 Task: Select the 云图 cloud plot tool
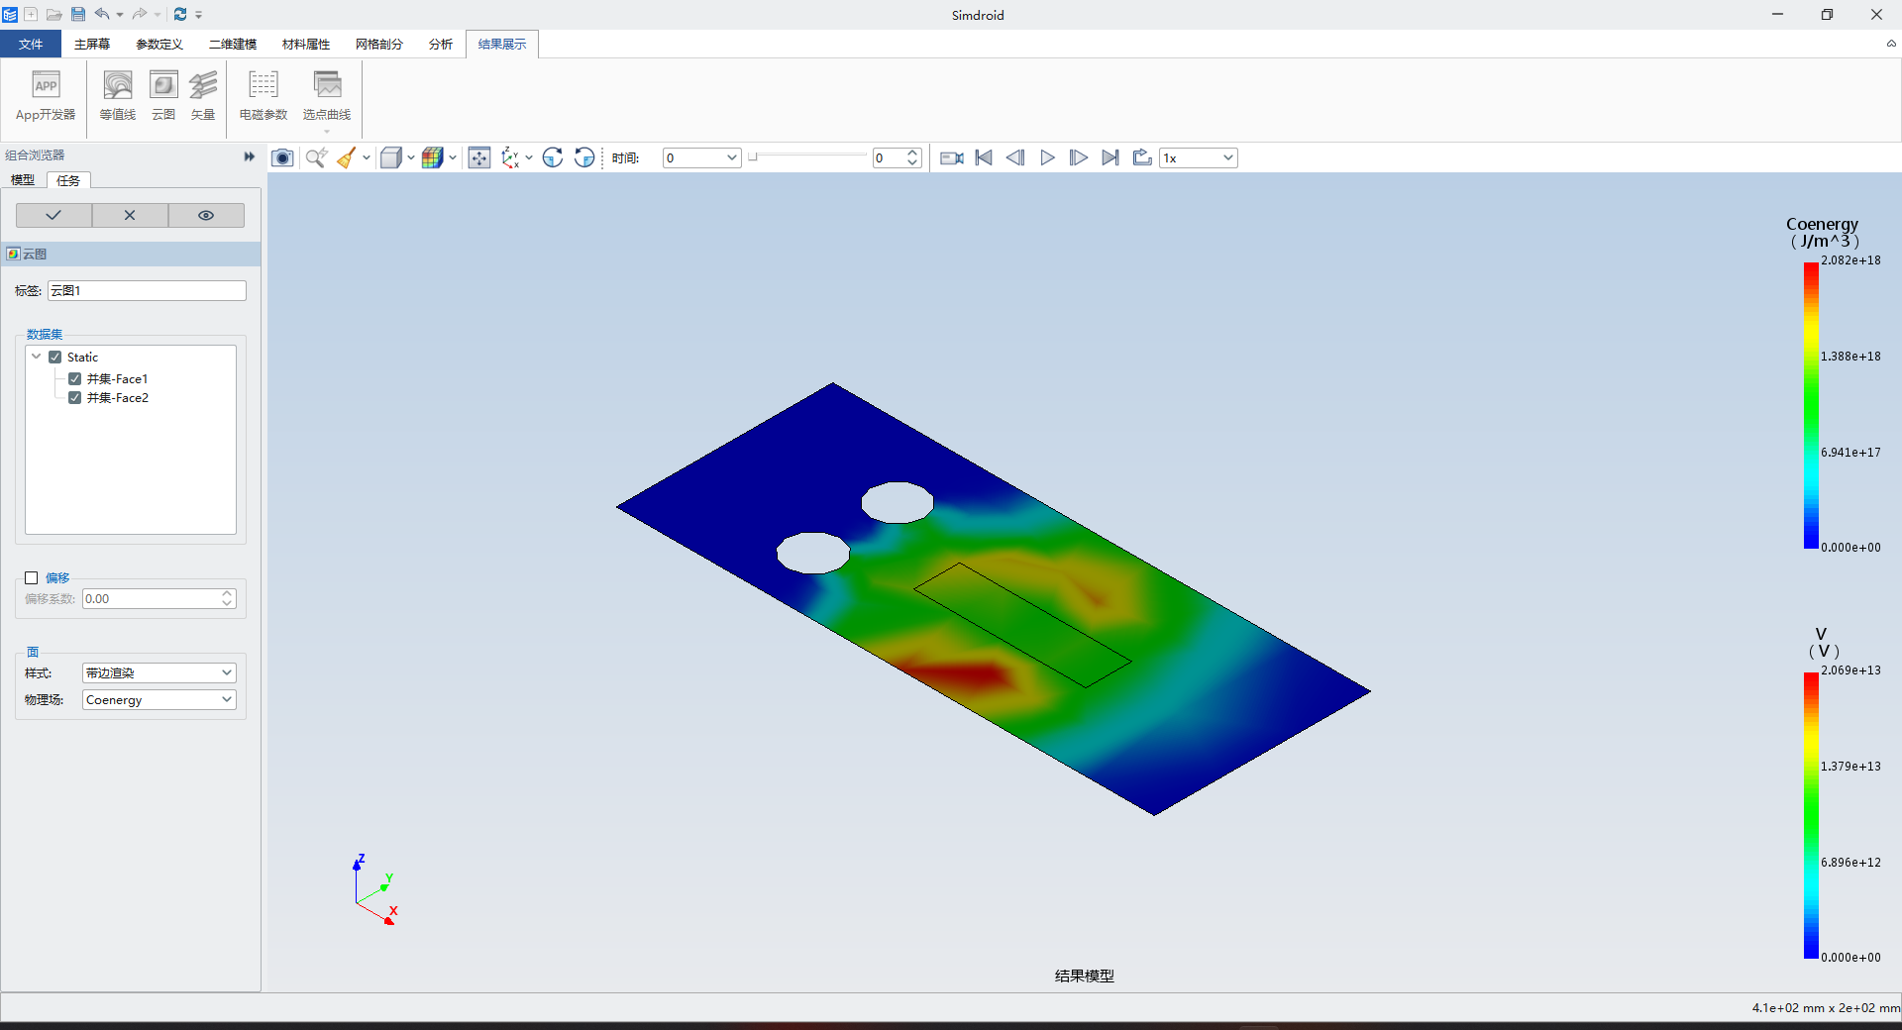pyautogui.click(x=163, y=96)
